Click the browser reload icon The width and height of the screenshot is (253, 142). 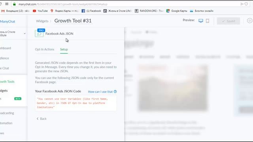pyautogui.click(x=0, y=4)
